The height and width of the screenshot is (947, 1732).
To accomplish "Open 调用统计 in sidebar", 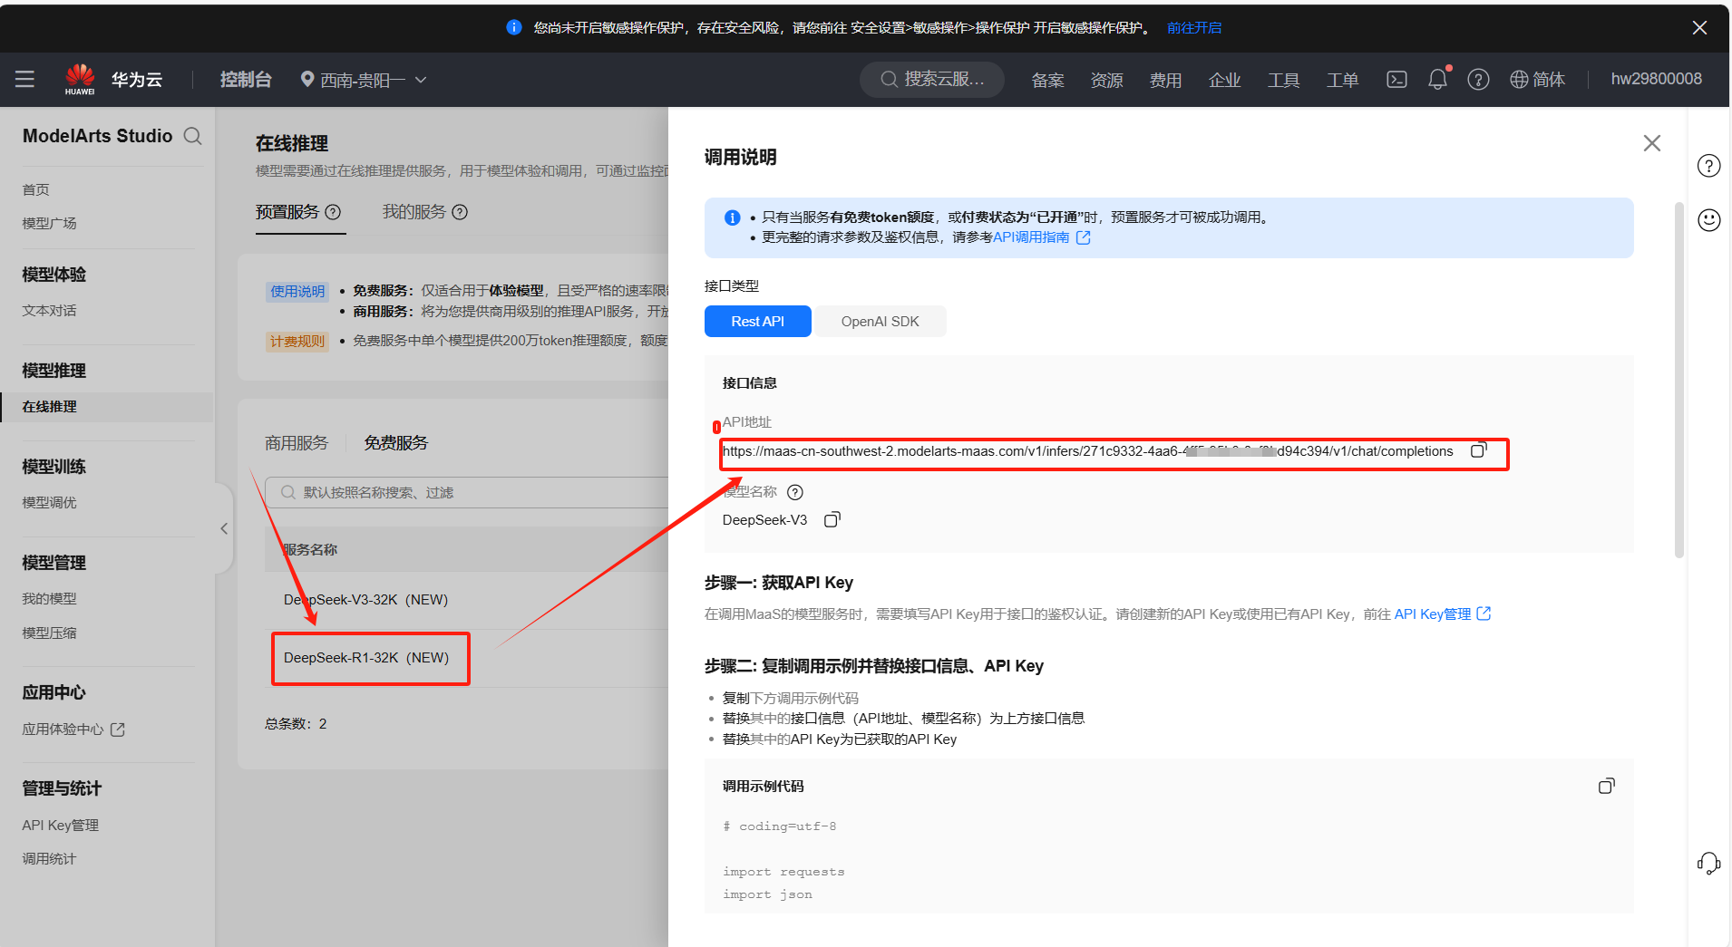I will click(50, 858).
